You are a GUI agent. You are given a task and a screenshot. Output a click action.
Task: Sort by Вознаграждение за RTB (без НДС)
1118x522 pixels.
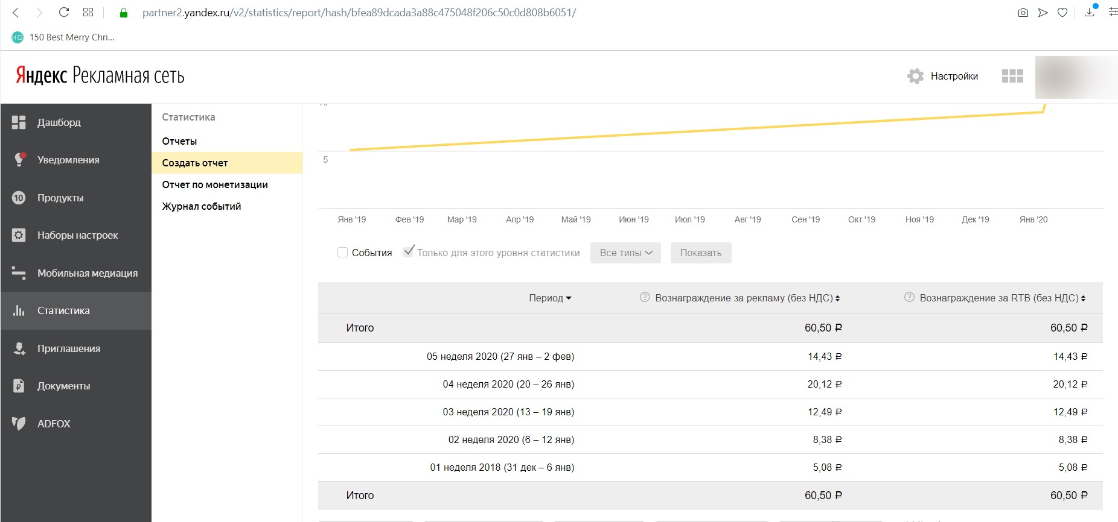pyautogui.click(x=1003, y=298)
